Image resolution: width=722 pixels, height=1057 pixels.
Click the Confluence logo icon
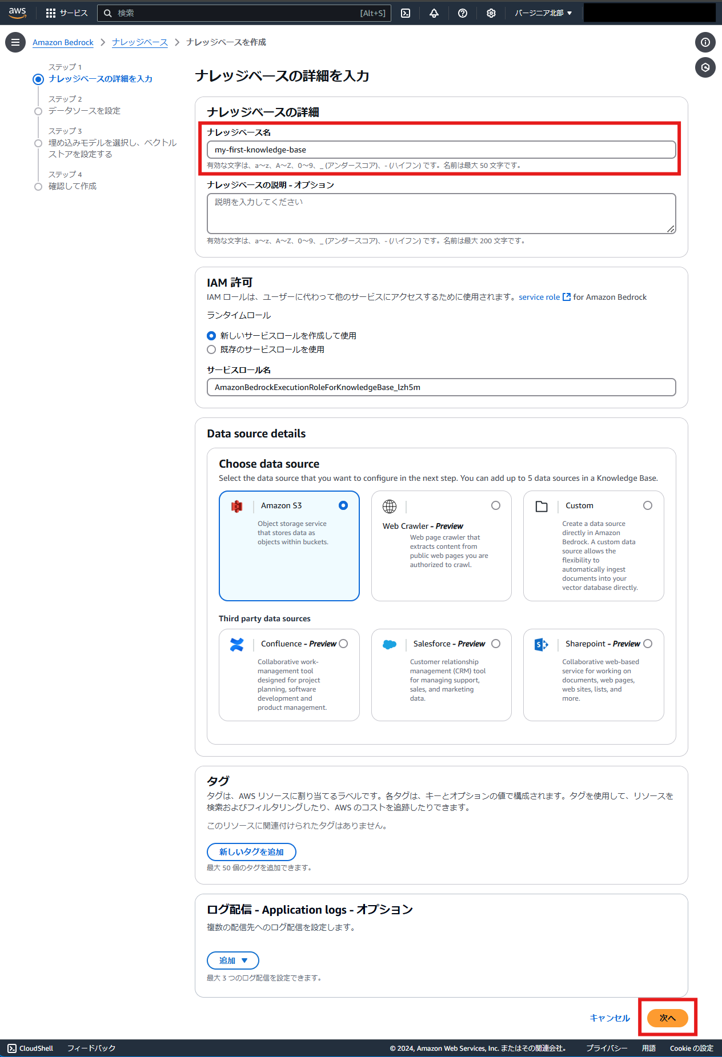[x=236, y=645]
